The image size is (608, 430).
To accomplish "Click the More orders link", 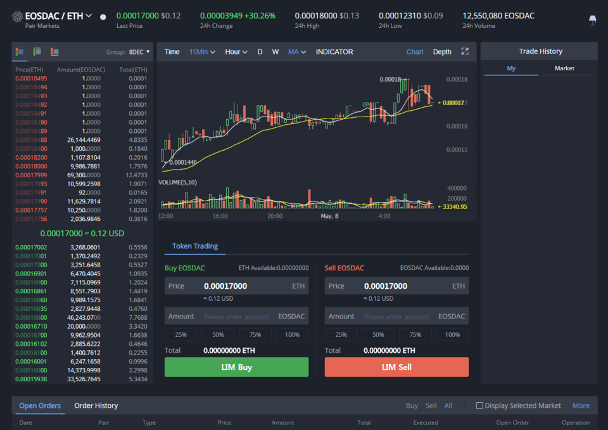I will 581,405.
